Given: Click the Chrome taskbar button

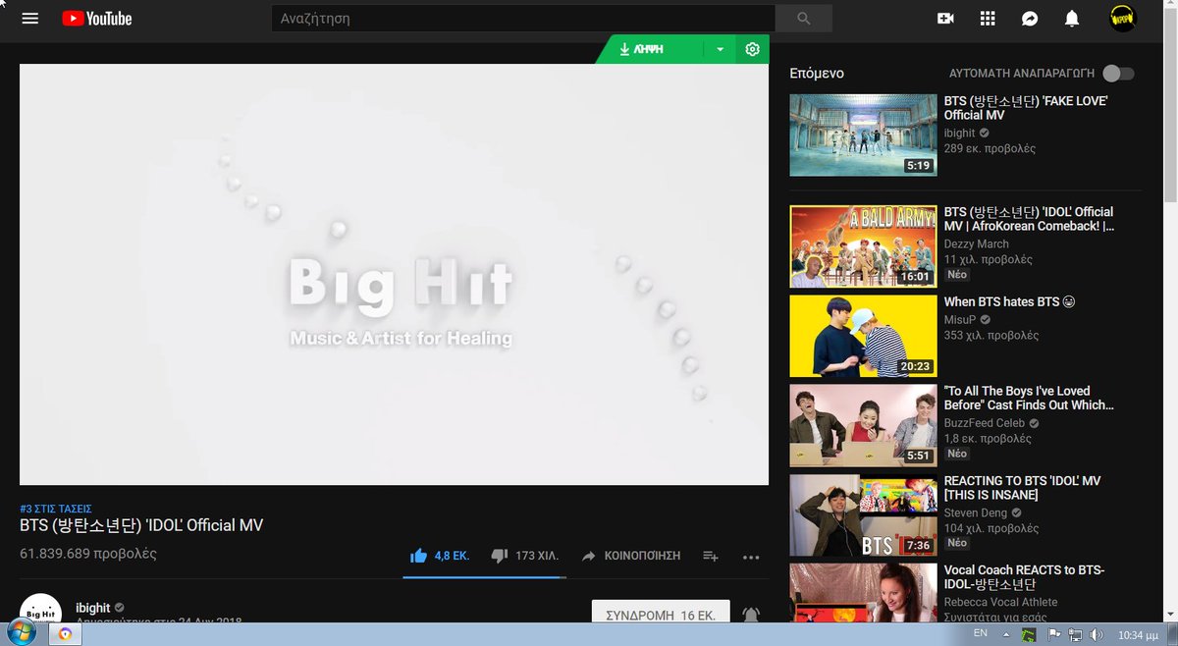Looking at the screenshot, I should [x=65, y=634].
